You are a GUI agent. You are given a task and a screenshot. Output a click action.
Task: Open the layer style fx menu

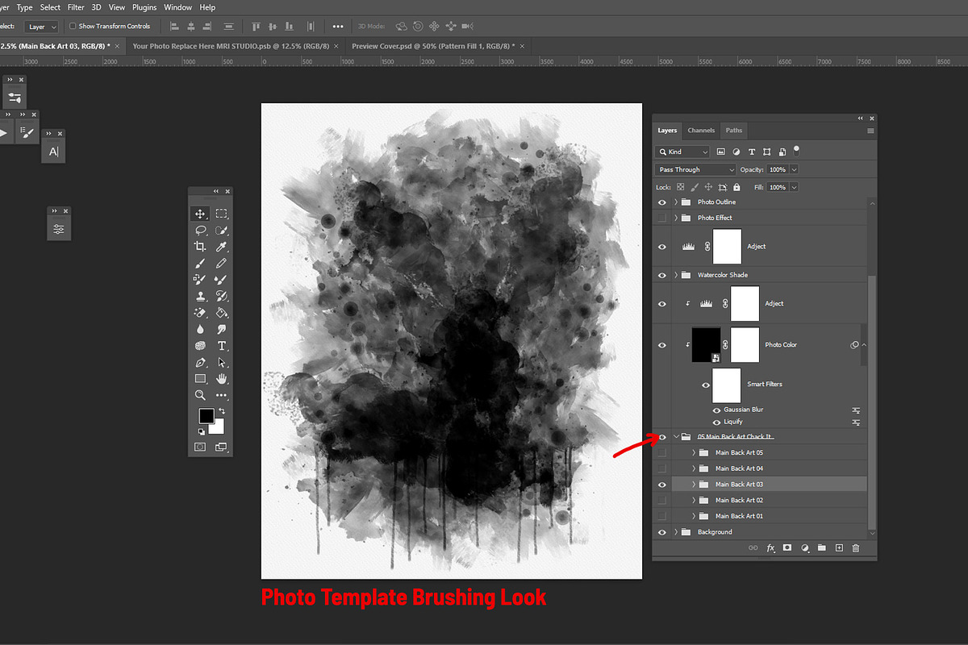(770, 548)
